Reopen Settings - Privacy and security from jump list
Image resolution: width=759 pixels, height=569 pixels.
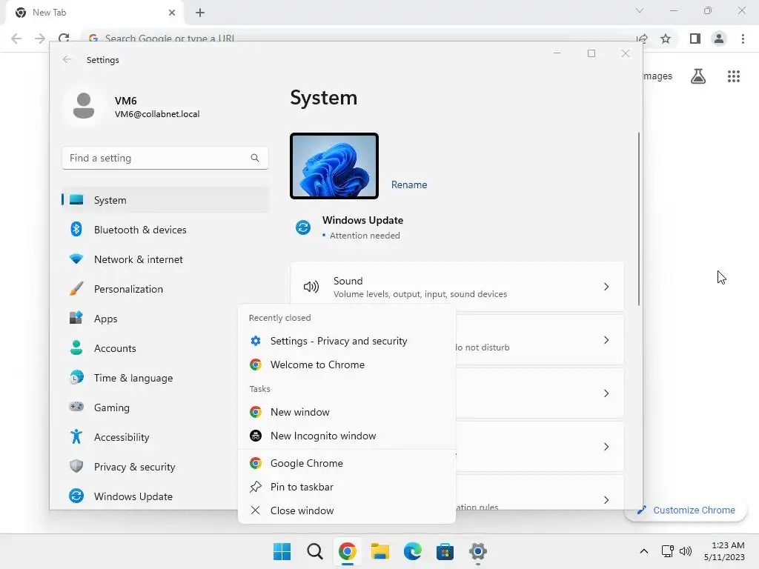tap(347, 341)
